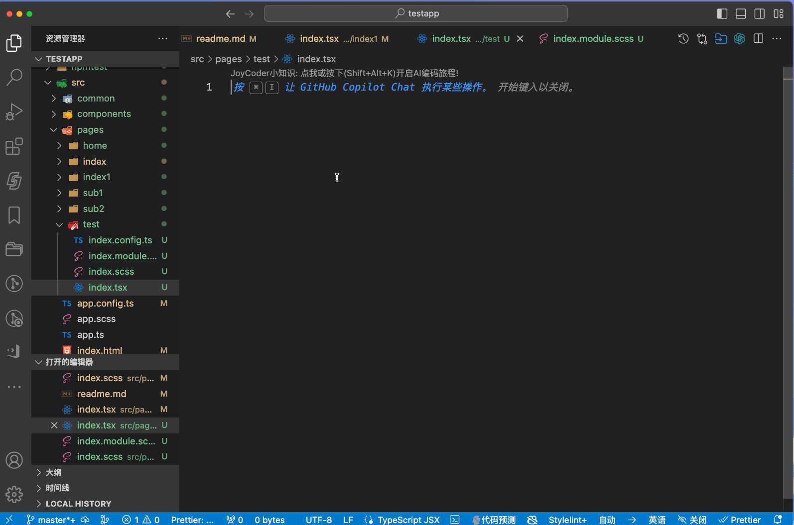Screen dimensions: 794x525
Task: Expand the common folder
Action: point(105,99)
